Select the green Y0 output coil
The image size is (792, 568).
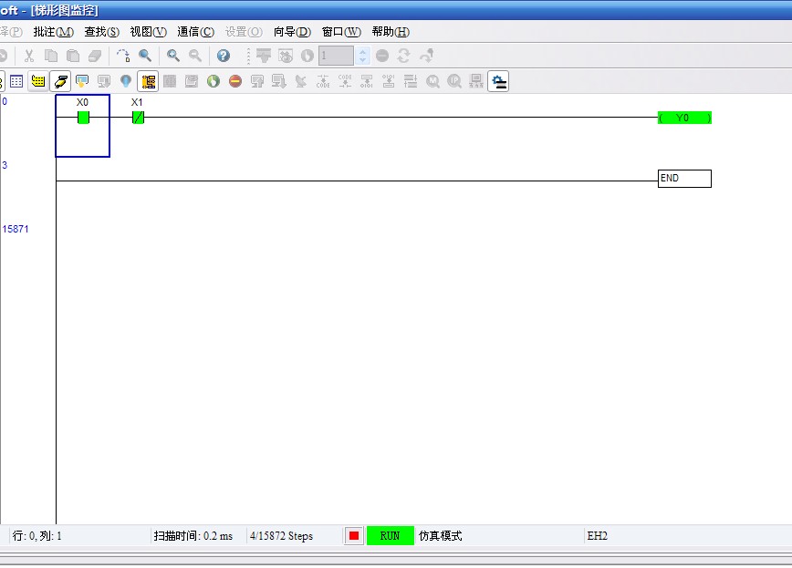(x=683, y=118)
